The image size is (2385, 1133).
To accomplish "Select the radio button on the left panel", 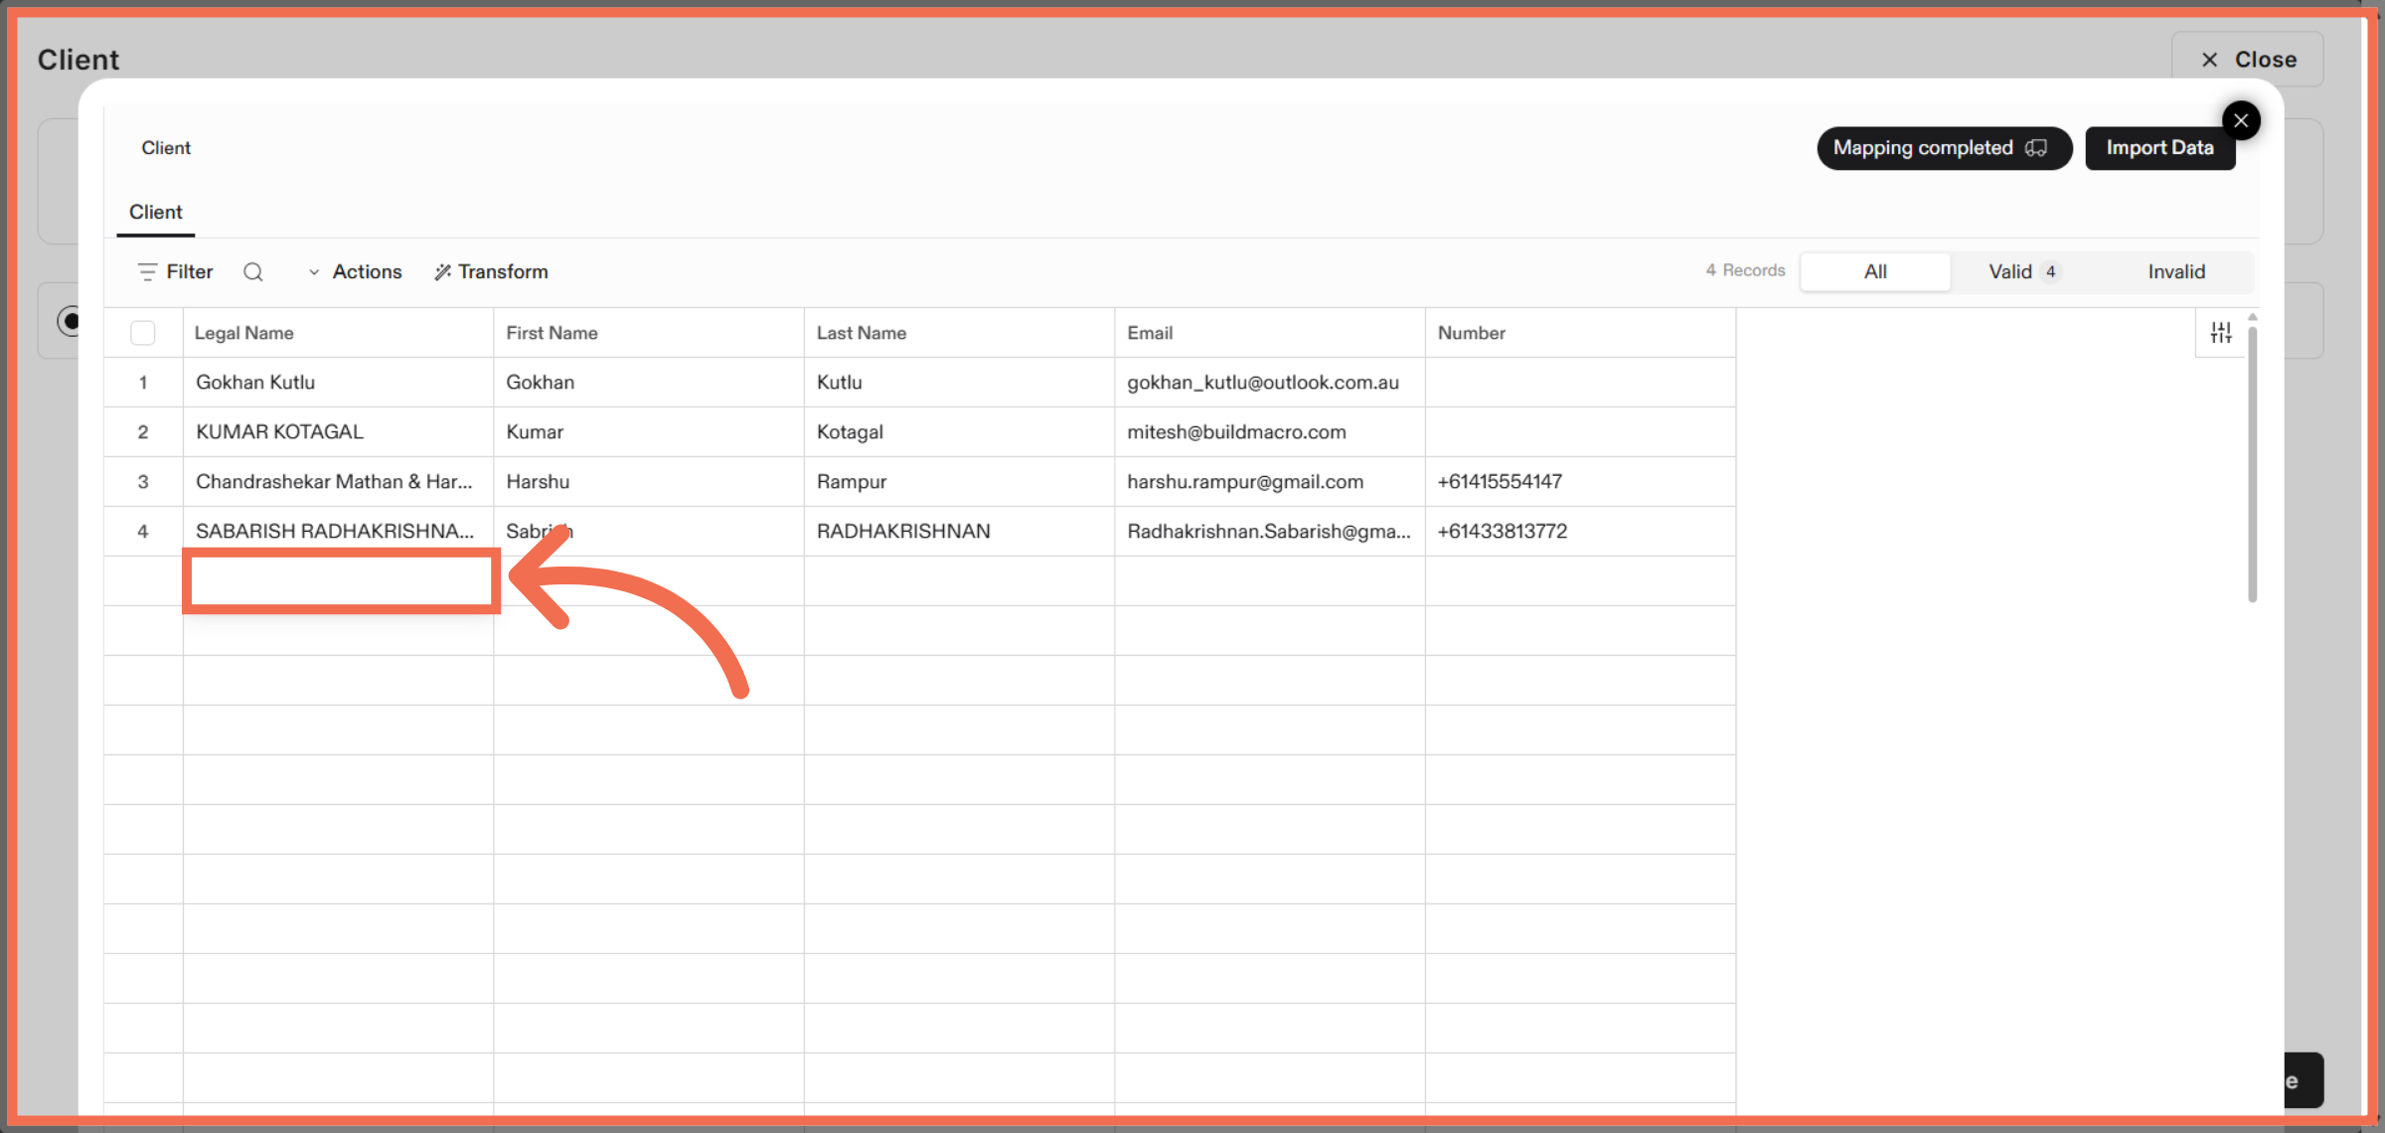I will [x=72, y=321].
